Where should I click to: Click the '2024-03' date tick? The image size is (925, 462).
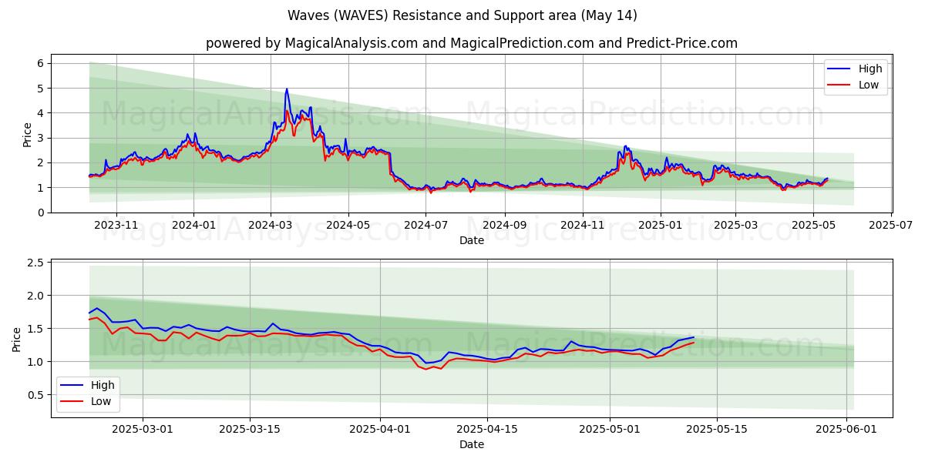(270, 225)
